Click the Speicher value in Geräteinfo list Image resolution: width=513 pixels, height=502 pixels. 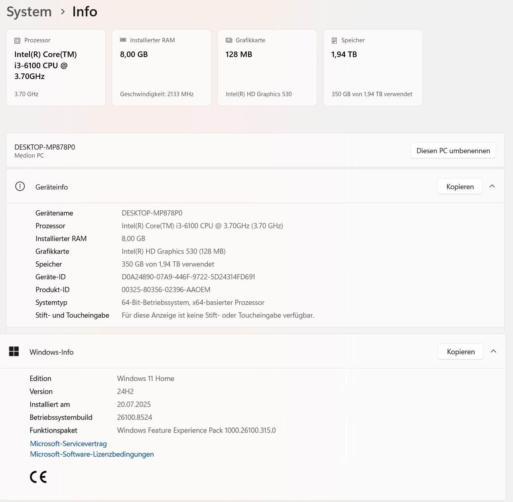tap(168, 264)
